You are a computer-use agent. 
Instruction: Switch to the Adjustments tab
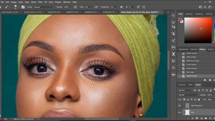click(183, 49)
